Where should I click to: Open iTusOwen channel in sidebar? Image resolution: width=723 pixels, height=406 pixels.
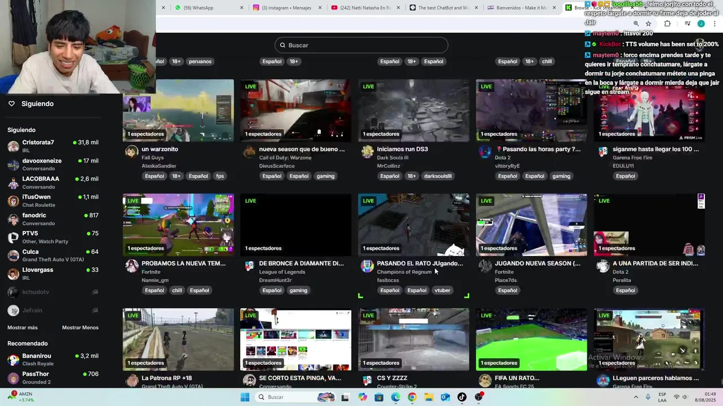[x=53, y=201]
